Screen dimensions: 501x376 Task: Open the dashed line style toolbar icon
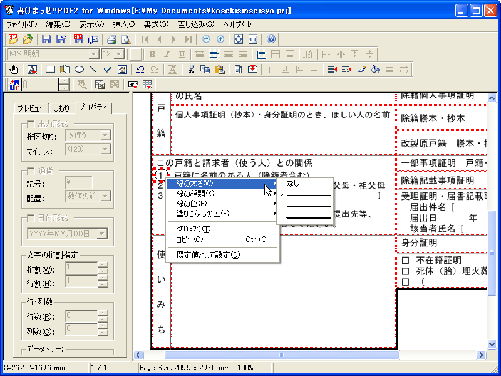point(347,70)
